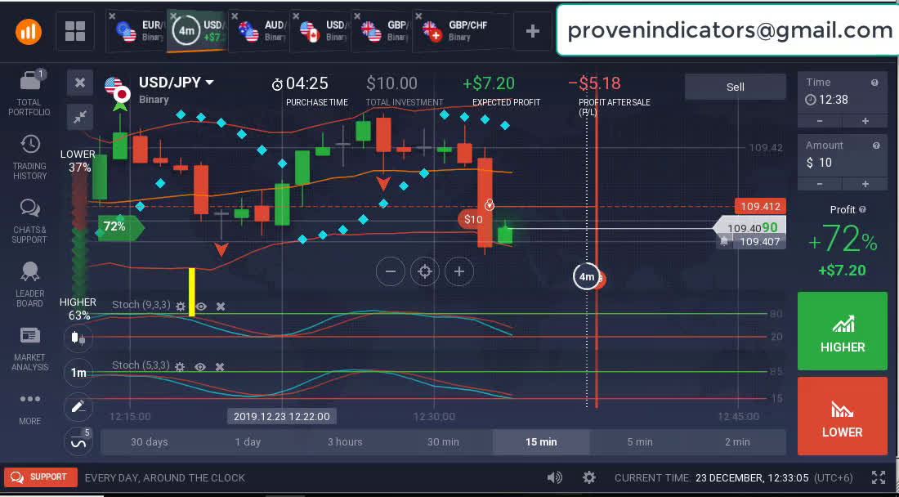
Task: Click the grid layout icon
Action: [75, 32]
